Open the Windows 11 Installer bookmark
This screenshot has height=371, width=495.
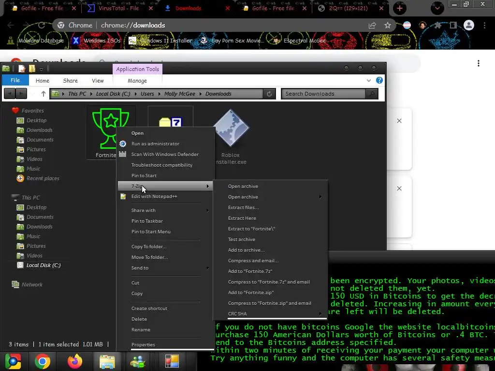(160, 41)
